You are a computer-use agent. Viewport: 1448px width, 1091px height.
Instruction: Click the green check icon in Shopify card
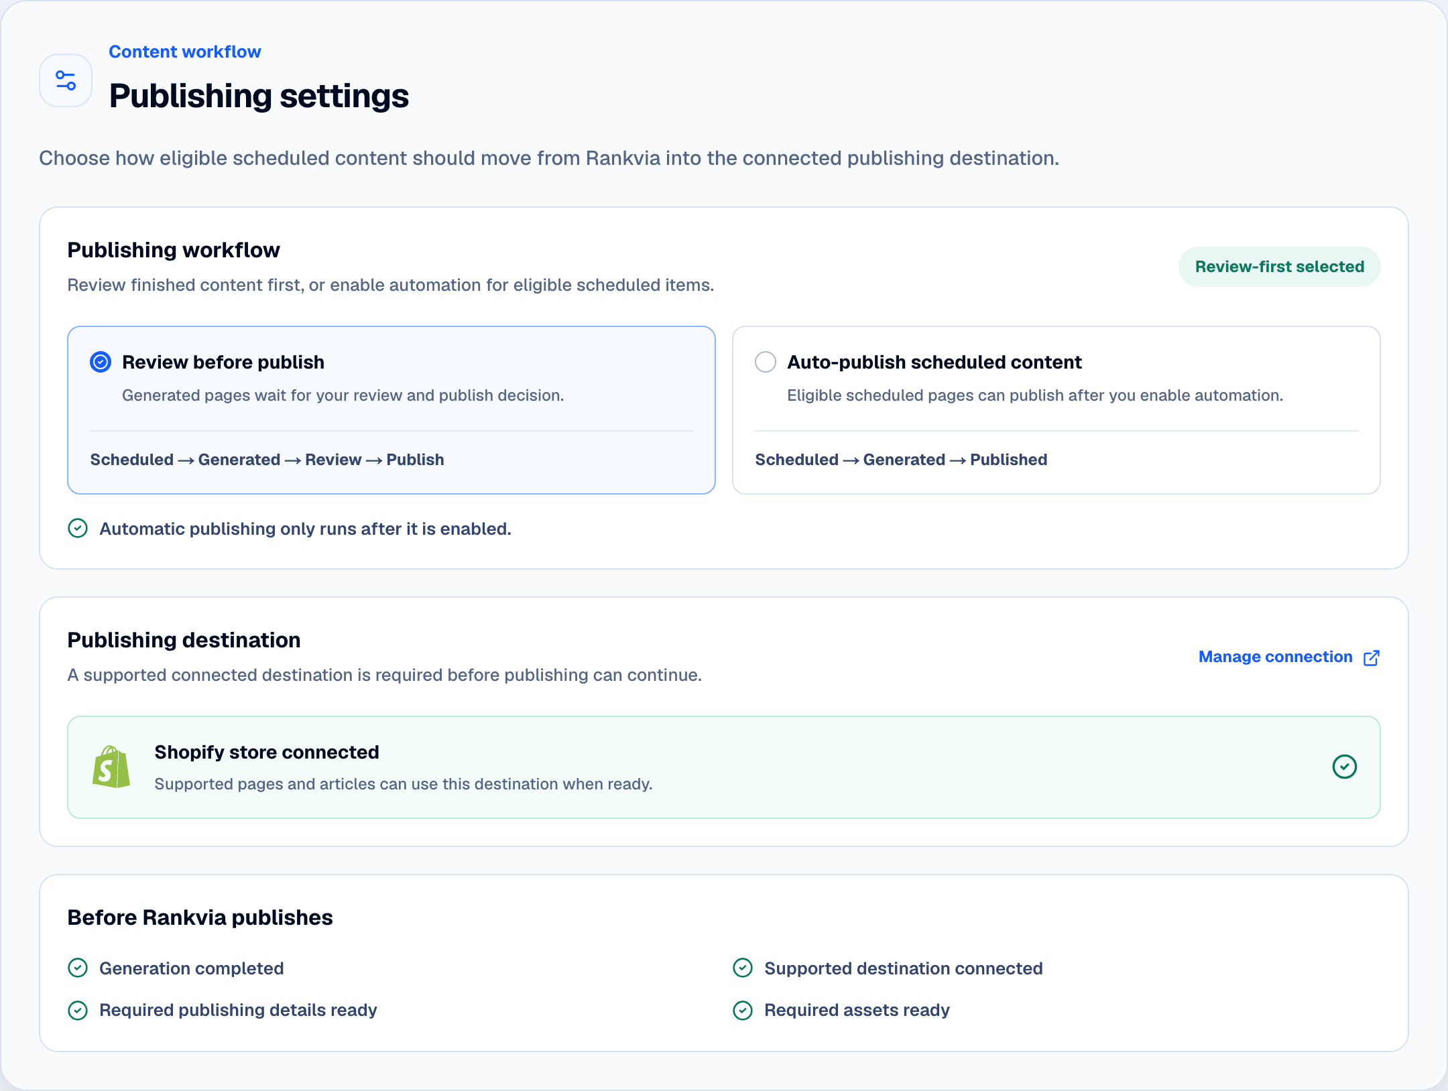(1344, 767)
